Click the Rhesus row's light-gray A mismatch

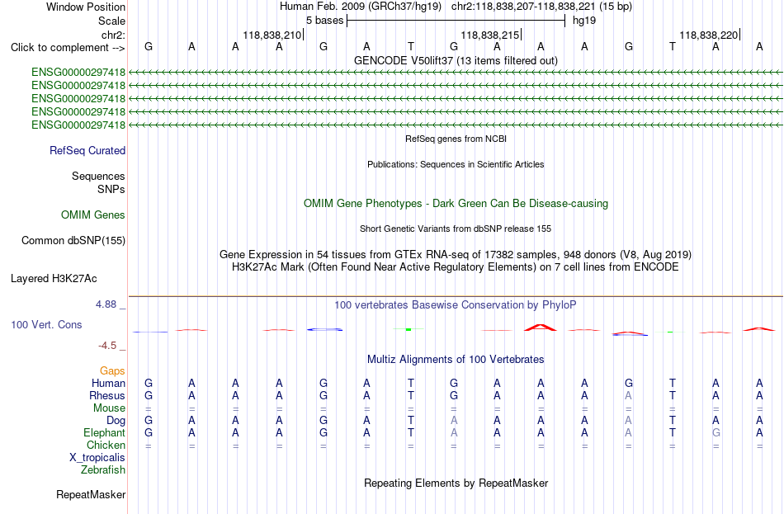click(629, 395)
